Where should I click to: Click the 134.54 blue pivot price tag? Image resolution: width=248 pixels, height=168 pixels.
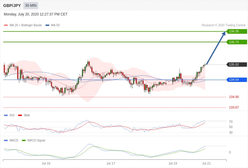click(237, 80)
